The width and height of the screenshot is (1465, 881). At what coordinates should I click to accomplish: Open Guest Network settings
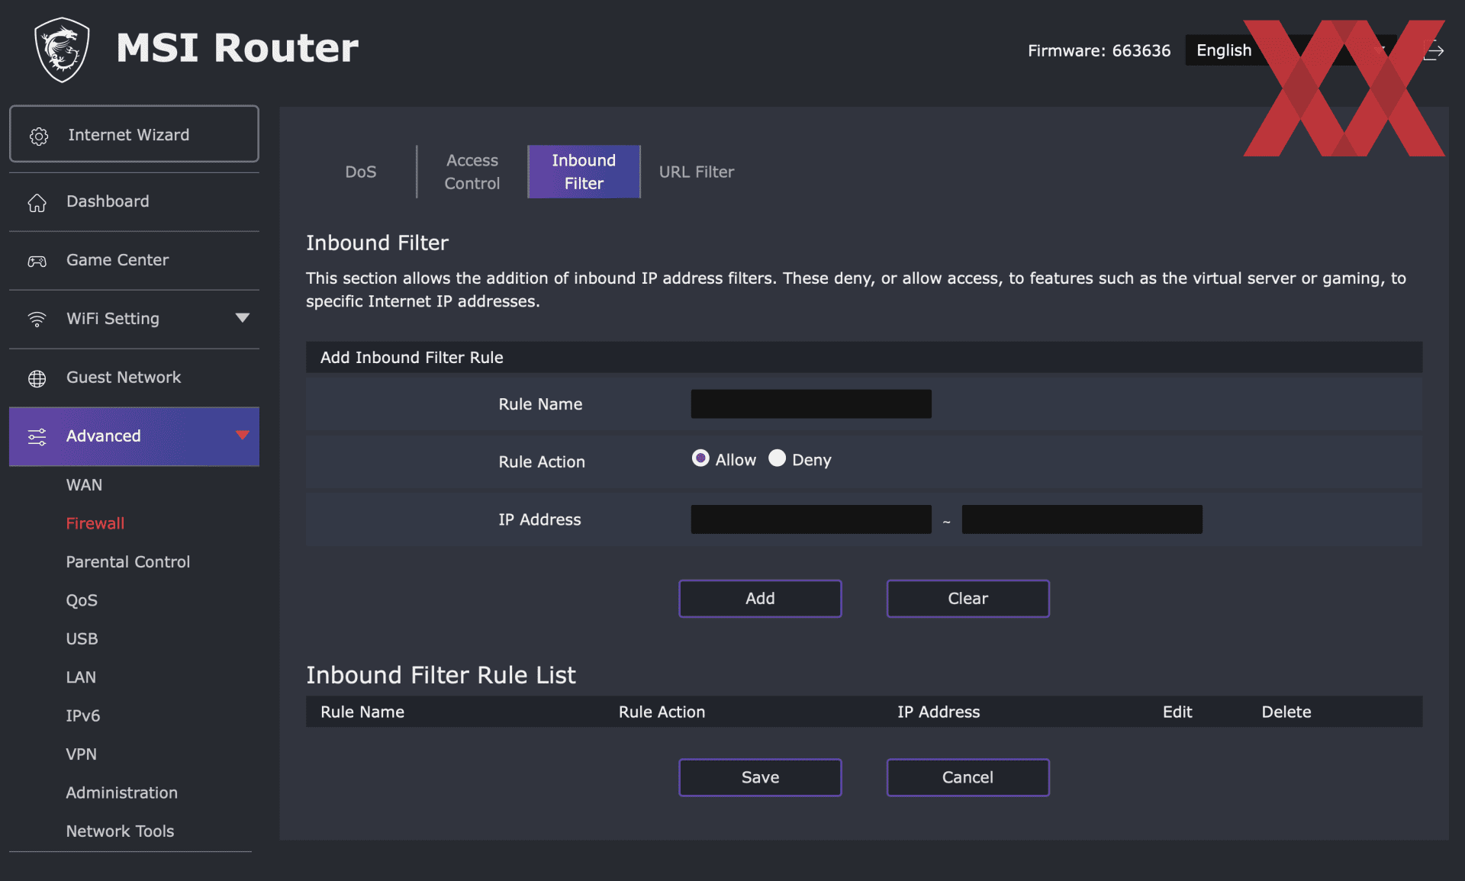(x=134, y=378)
